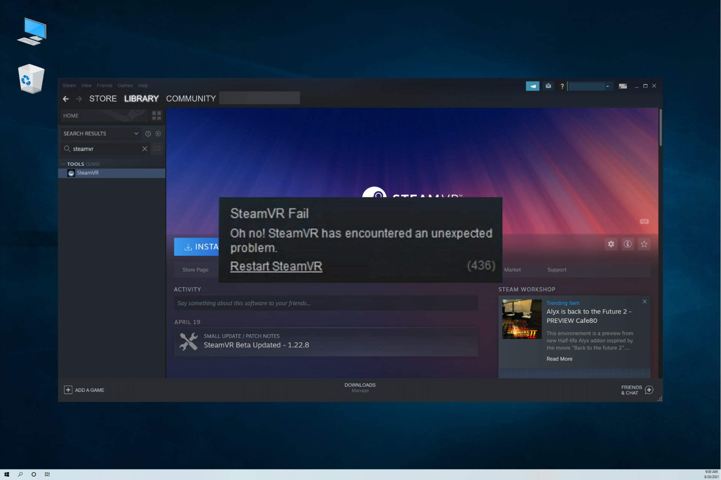The width and height of the screenshot is (721, 480).
Task: Switch to Big Picture mode icon
Action: (623, 86)
